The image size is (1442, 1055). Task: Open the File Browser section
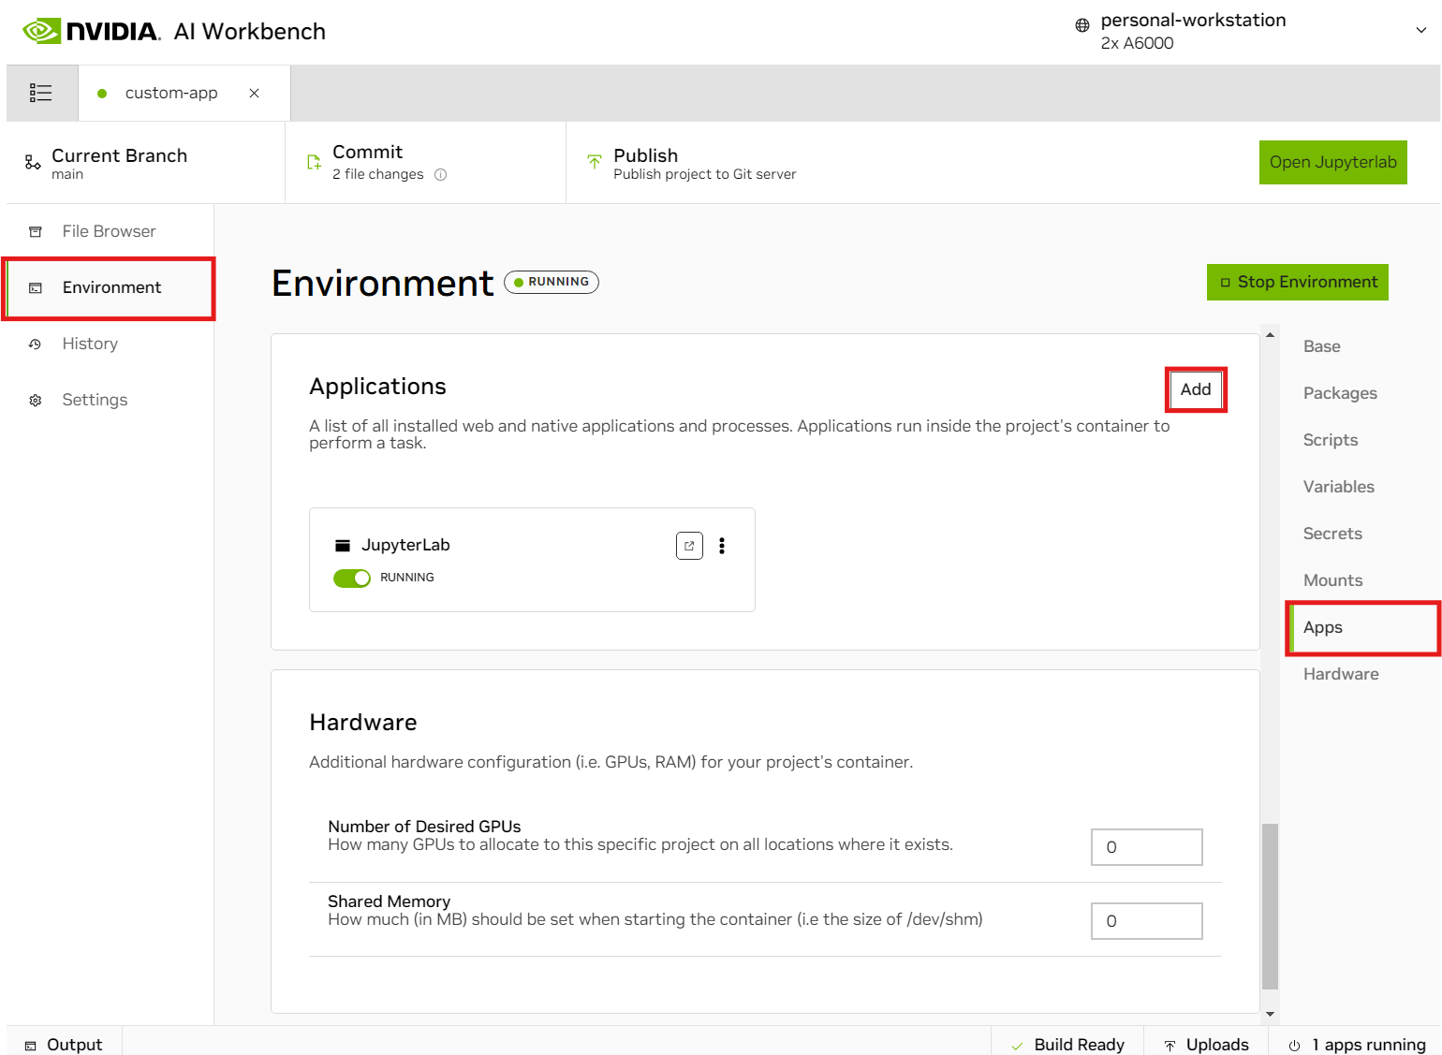click(110, 231)
